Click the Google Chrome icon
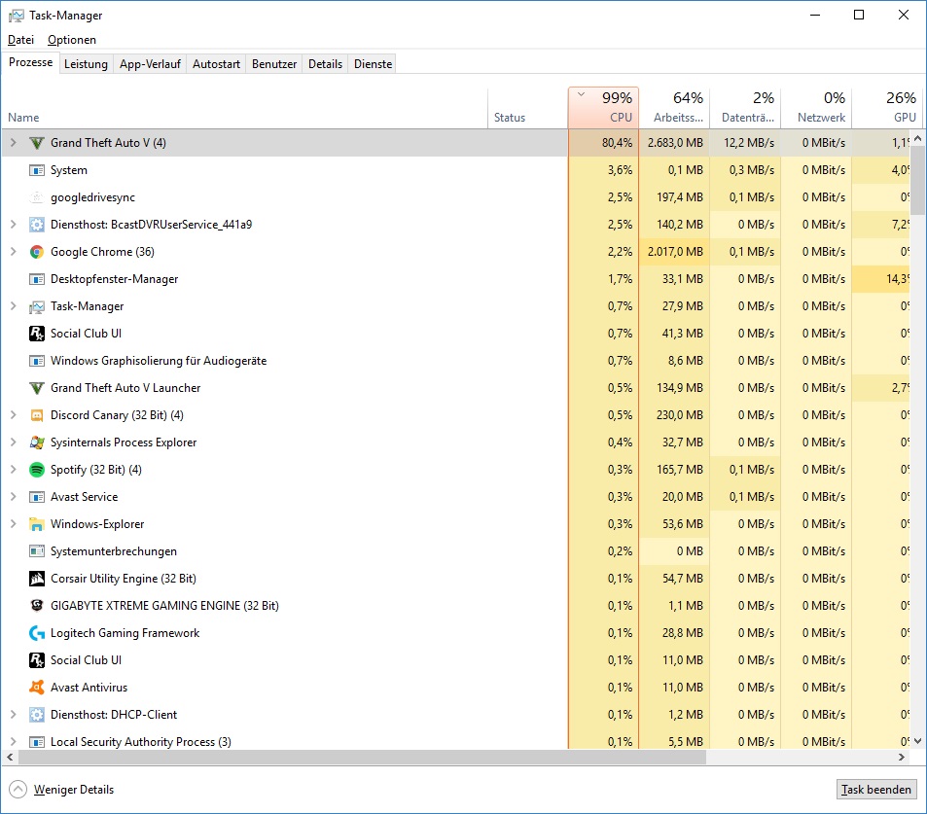The height and width of the screenshot is (814, 927). (x=37, y=252)
